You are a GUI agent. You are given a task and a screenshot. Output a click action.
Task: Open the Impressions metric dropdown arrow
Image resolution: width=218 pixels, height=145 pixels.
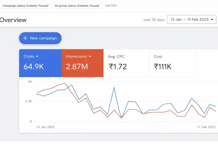[x=90, y=57]
